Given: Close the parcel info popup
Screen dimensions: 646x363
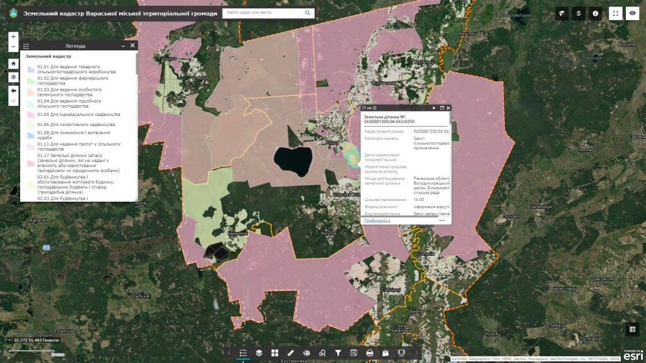Looking at the screenshot, I should click(449, 108).
